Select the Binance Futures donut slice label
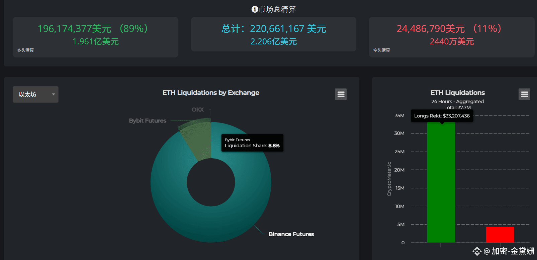 [291, 234]
